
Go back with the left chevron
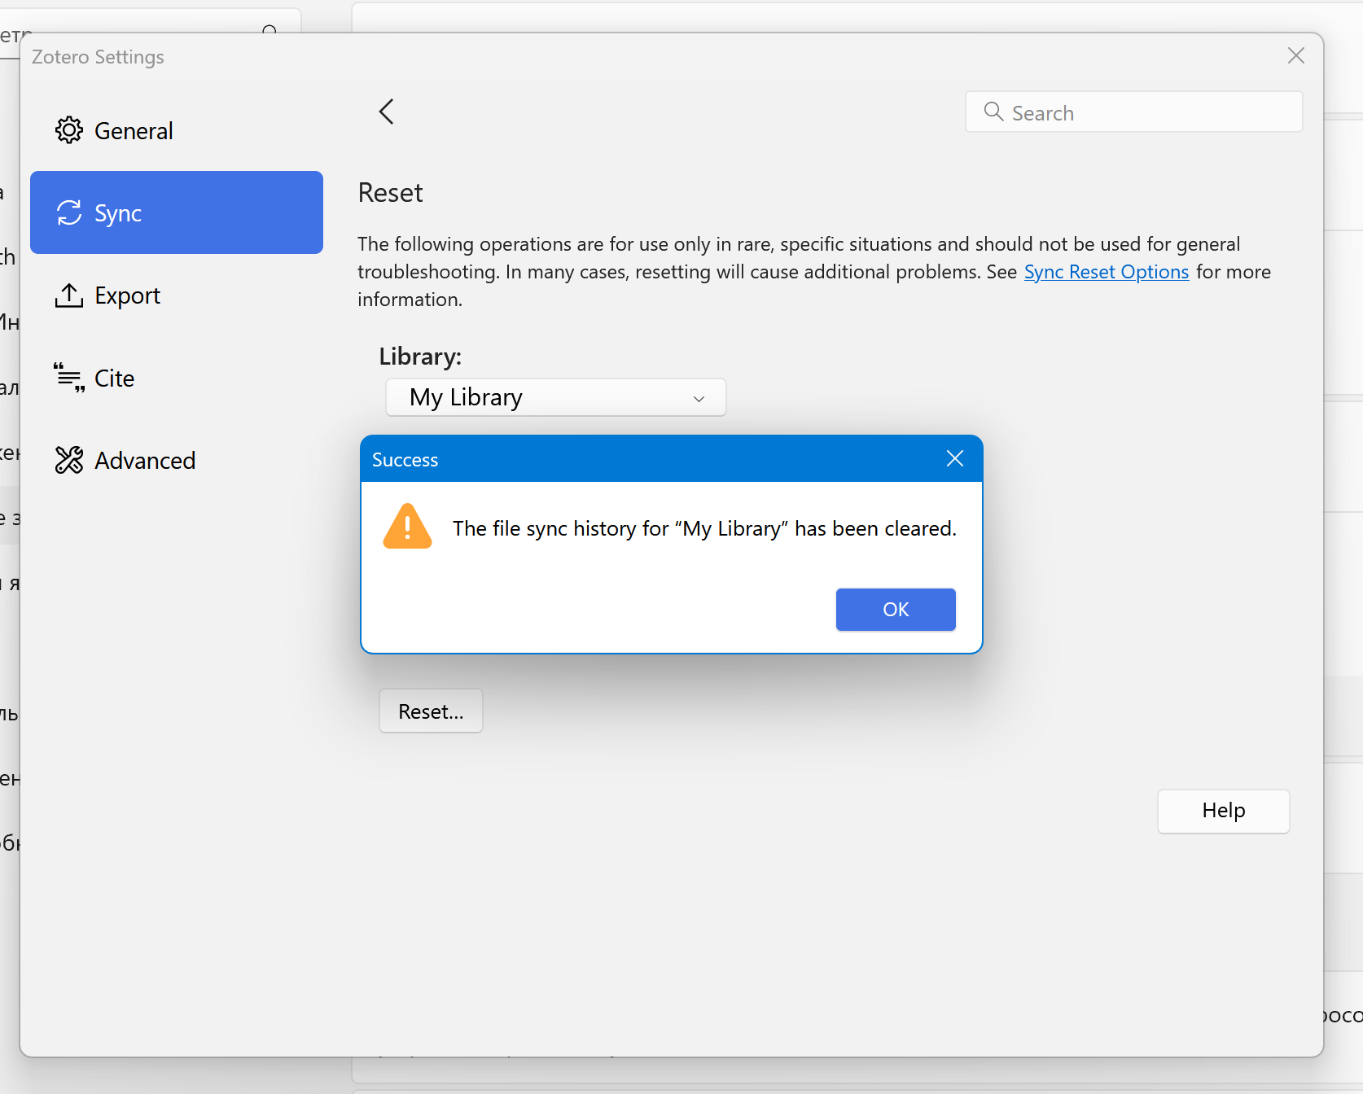click(387, 112)
